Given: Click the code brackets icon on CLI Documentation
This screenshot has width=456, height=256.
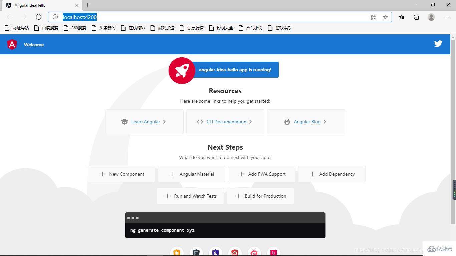Looking at the screenshot, I should pos(200,122).
